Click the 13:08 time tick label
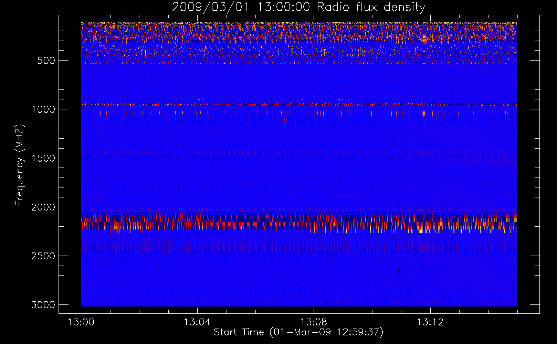Screen dimensions: 557x344 click(314, 322)
